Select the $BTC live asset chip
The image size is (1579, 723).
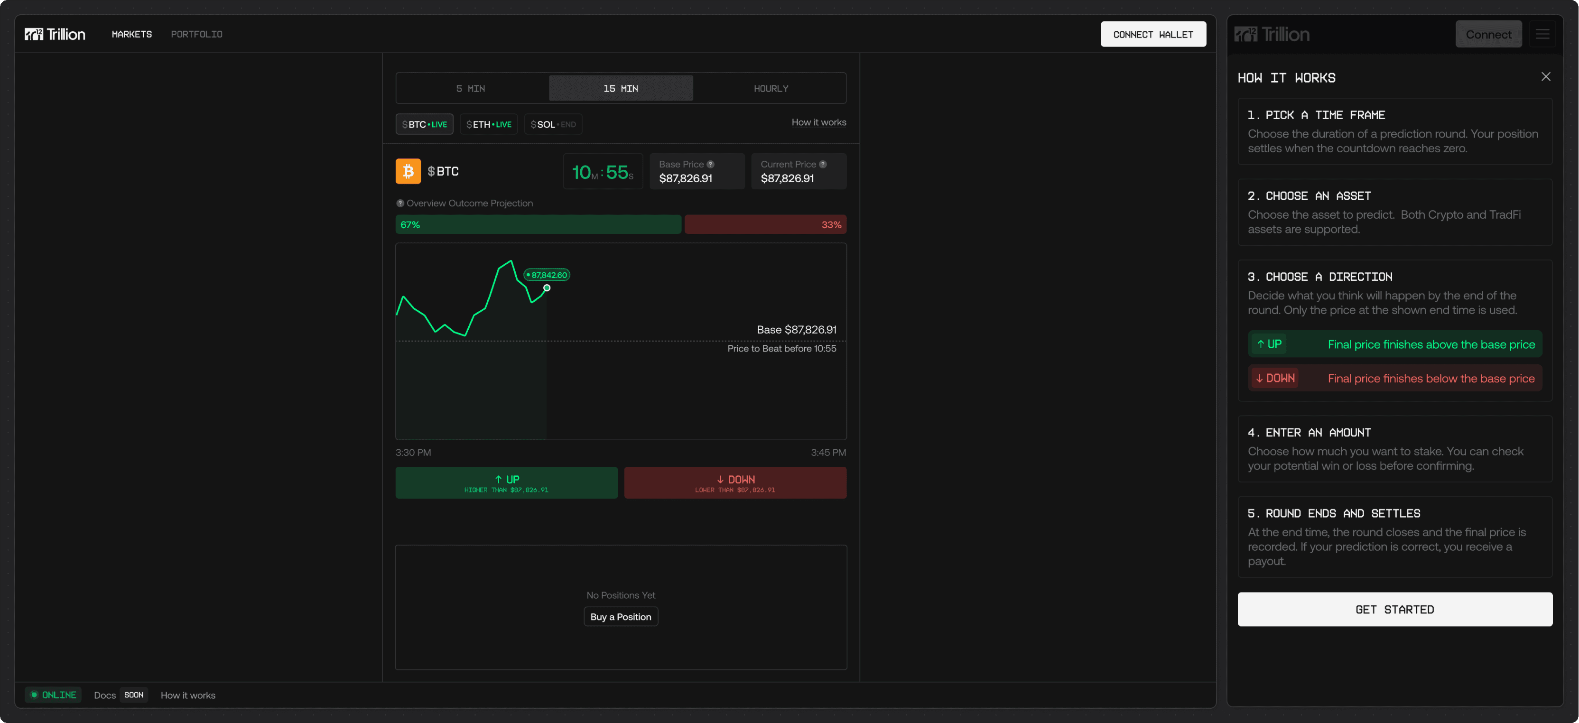coord(424,124)
